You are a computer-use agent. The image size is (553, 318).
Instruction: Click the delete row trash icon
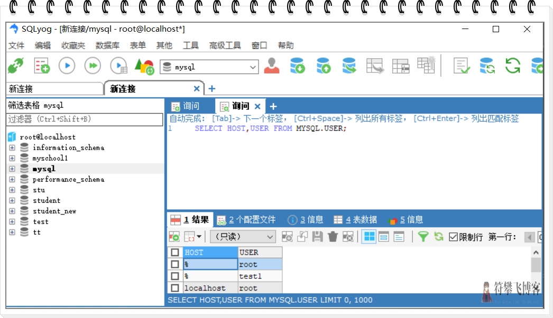[x=333, y=237]
